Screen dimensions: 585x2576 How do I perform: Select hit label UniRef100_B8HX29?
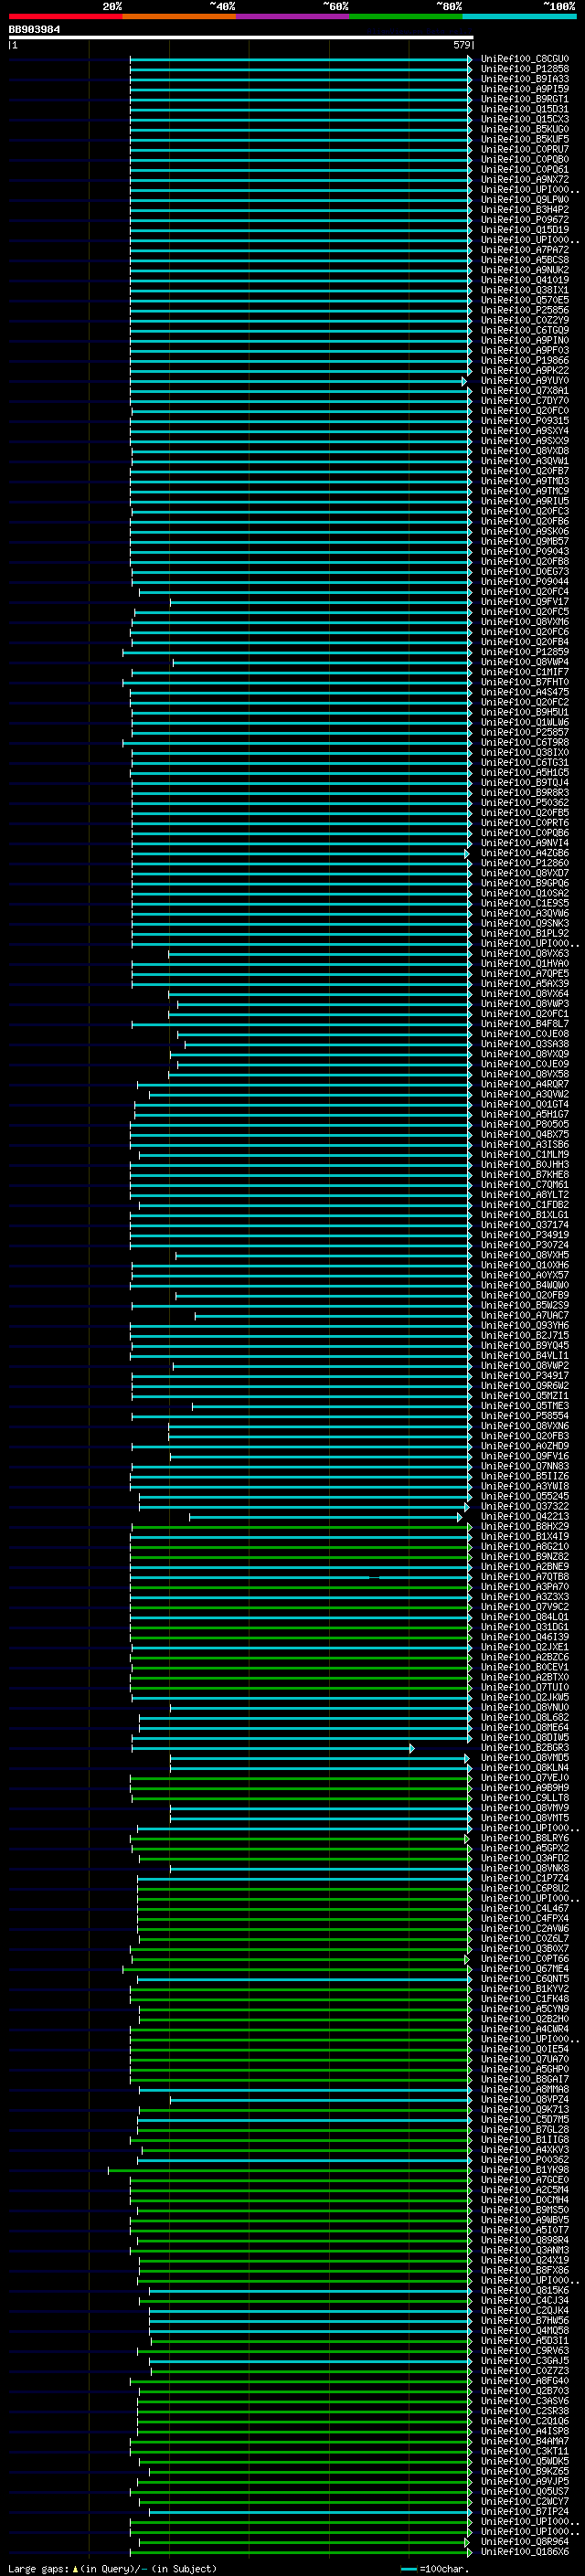click(x=524, y=1526)
